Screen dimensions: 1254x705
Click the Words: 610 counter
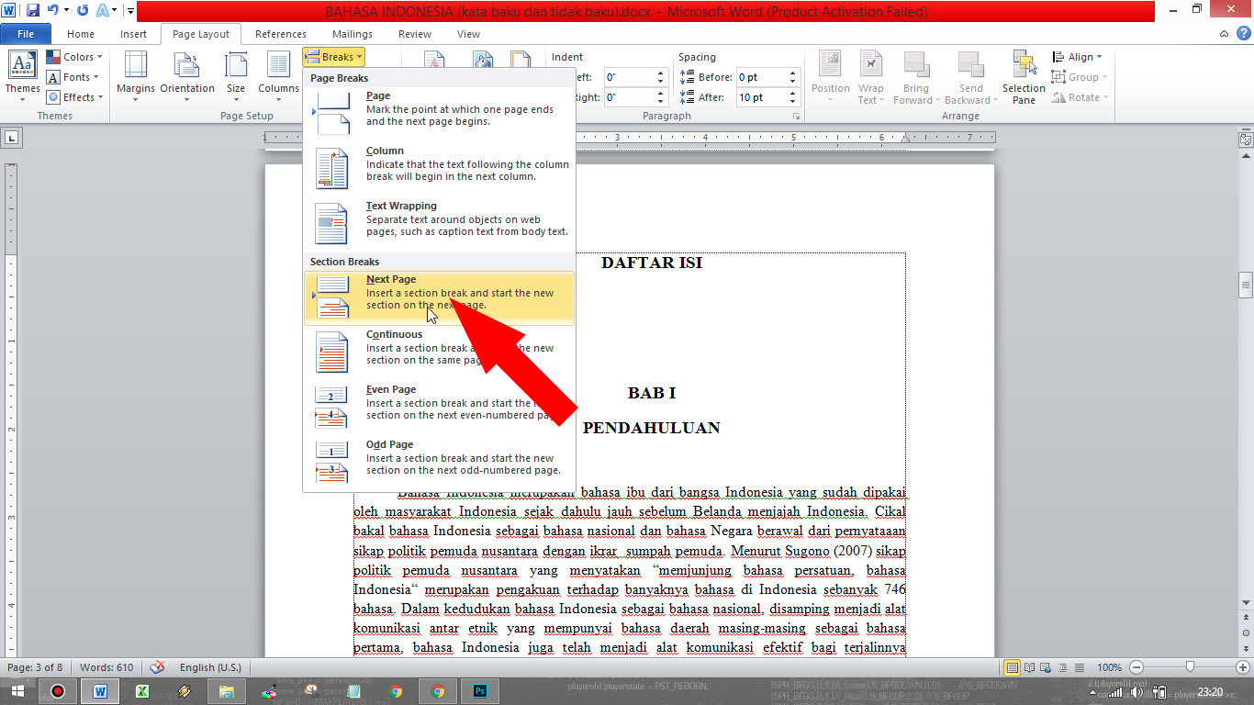[106, 667]
